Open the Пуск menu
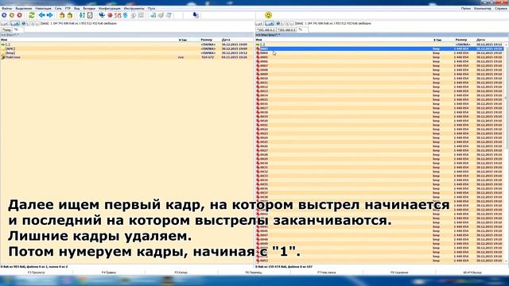Screen dimensions: 509x286 tap(152, 9)
